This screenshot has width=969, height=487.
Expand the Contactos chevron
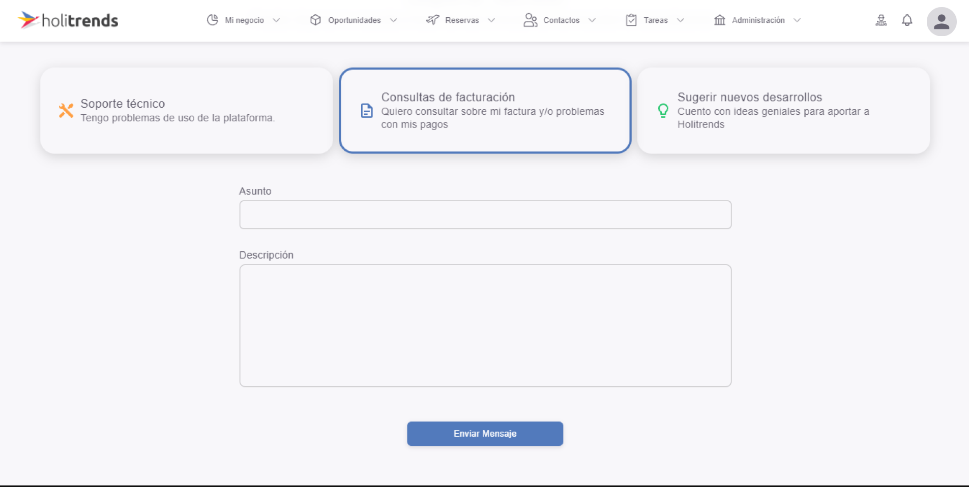click(592, 20)
